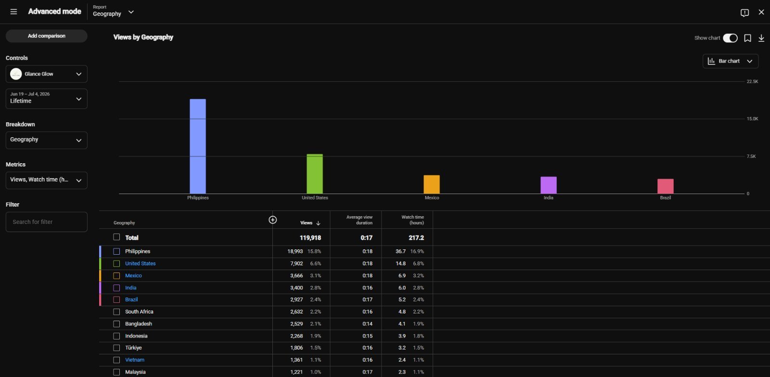The width and height of the screenshot is (770, 377).
Task: Click the Views by Geography title
Action: click(143, 37)
